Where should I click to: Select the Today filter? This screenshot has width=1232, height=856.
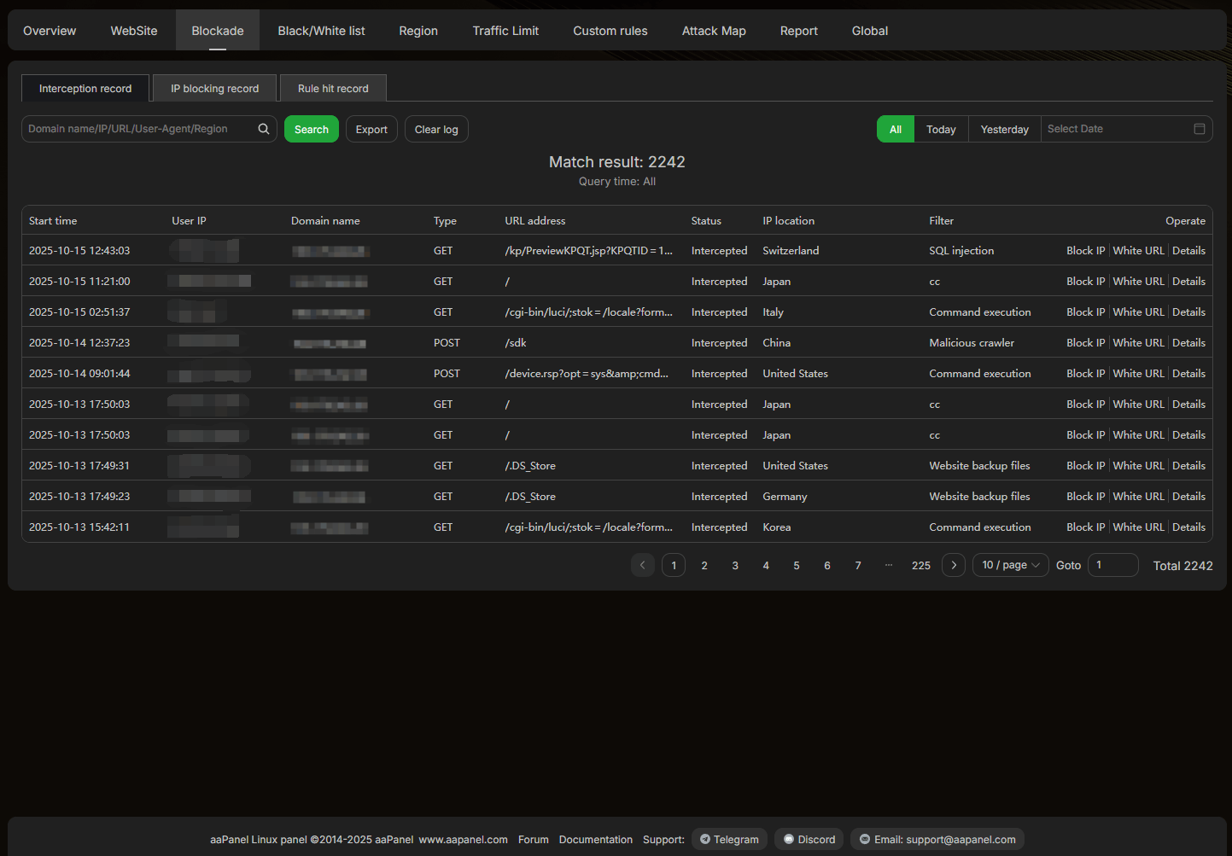[941, 129]
